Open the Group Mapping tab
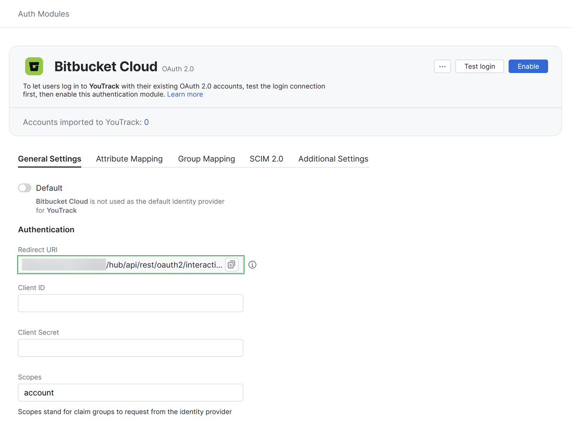The width and height of the screenshot is (571, 428). pyautogui.click(x=207, y=159)
